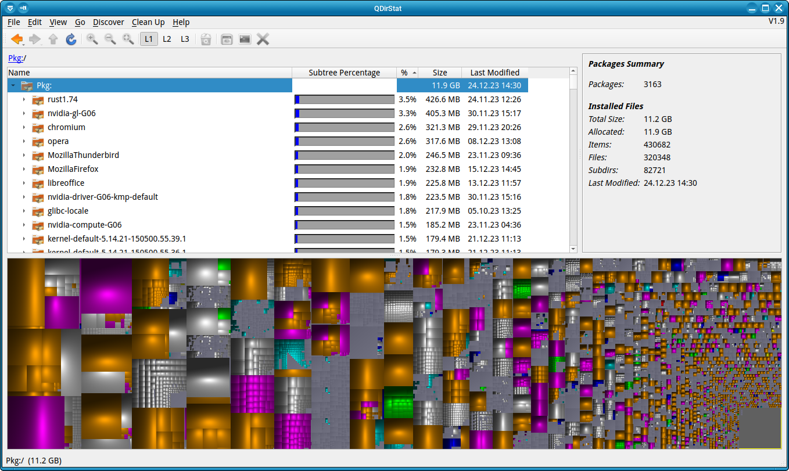Open the Clean Up menu
Image resolution: width=789 pixels, height=471 pixels.
tap(148, 22)
